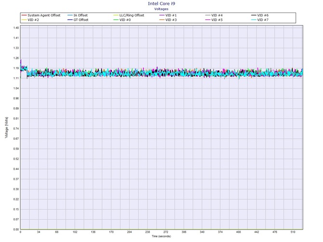Click the 204 mark on the time axis

point(129,232)
